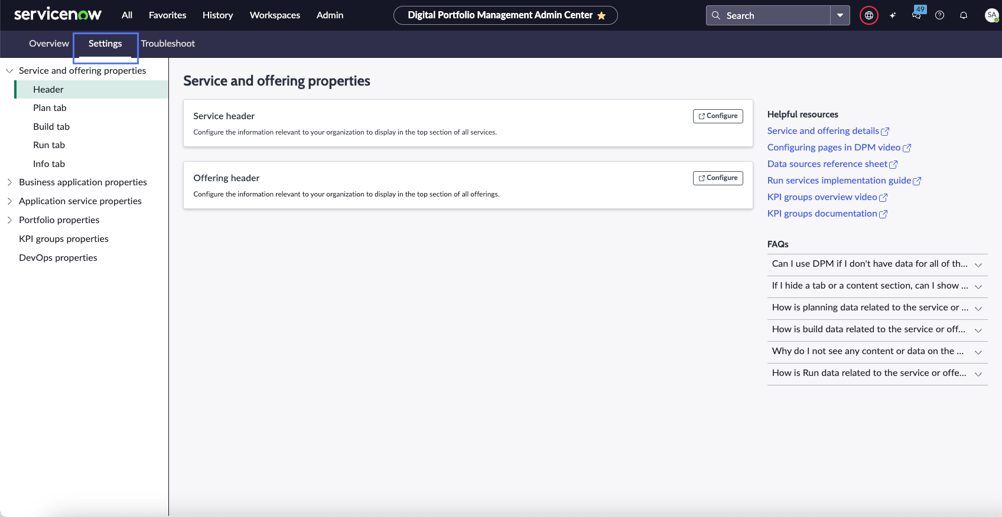Open the Favorites menu
This screenshot has height=517, width=1002.
167,15
